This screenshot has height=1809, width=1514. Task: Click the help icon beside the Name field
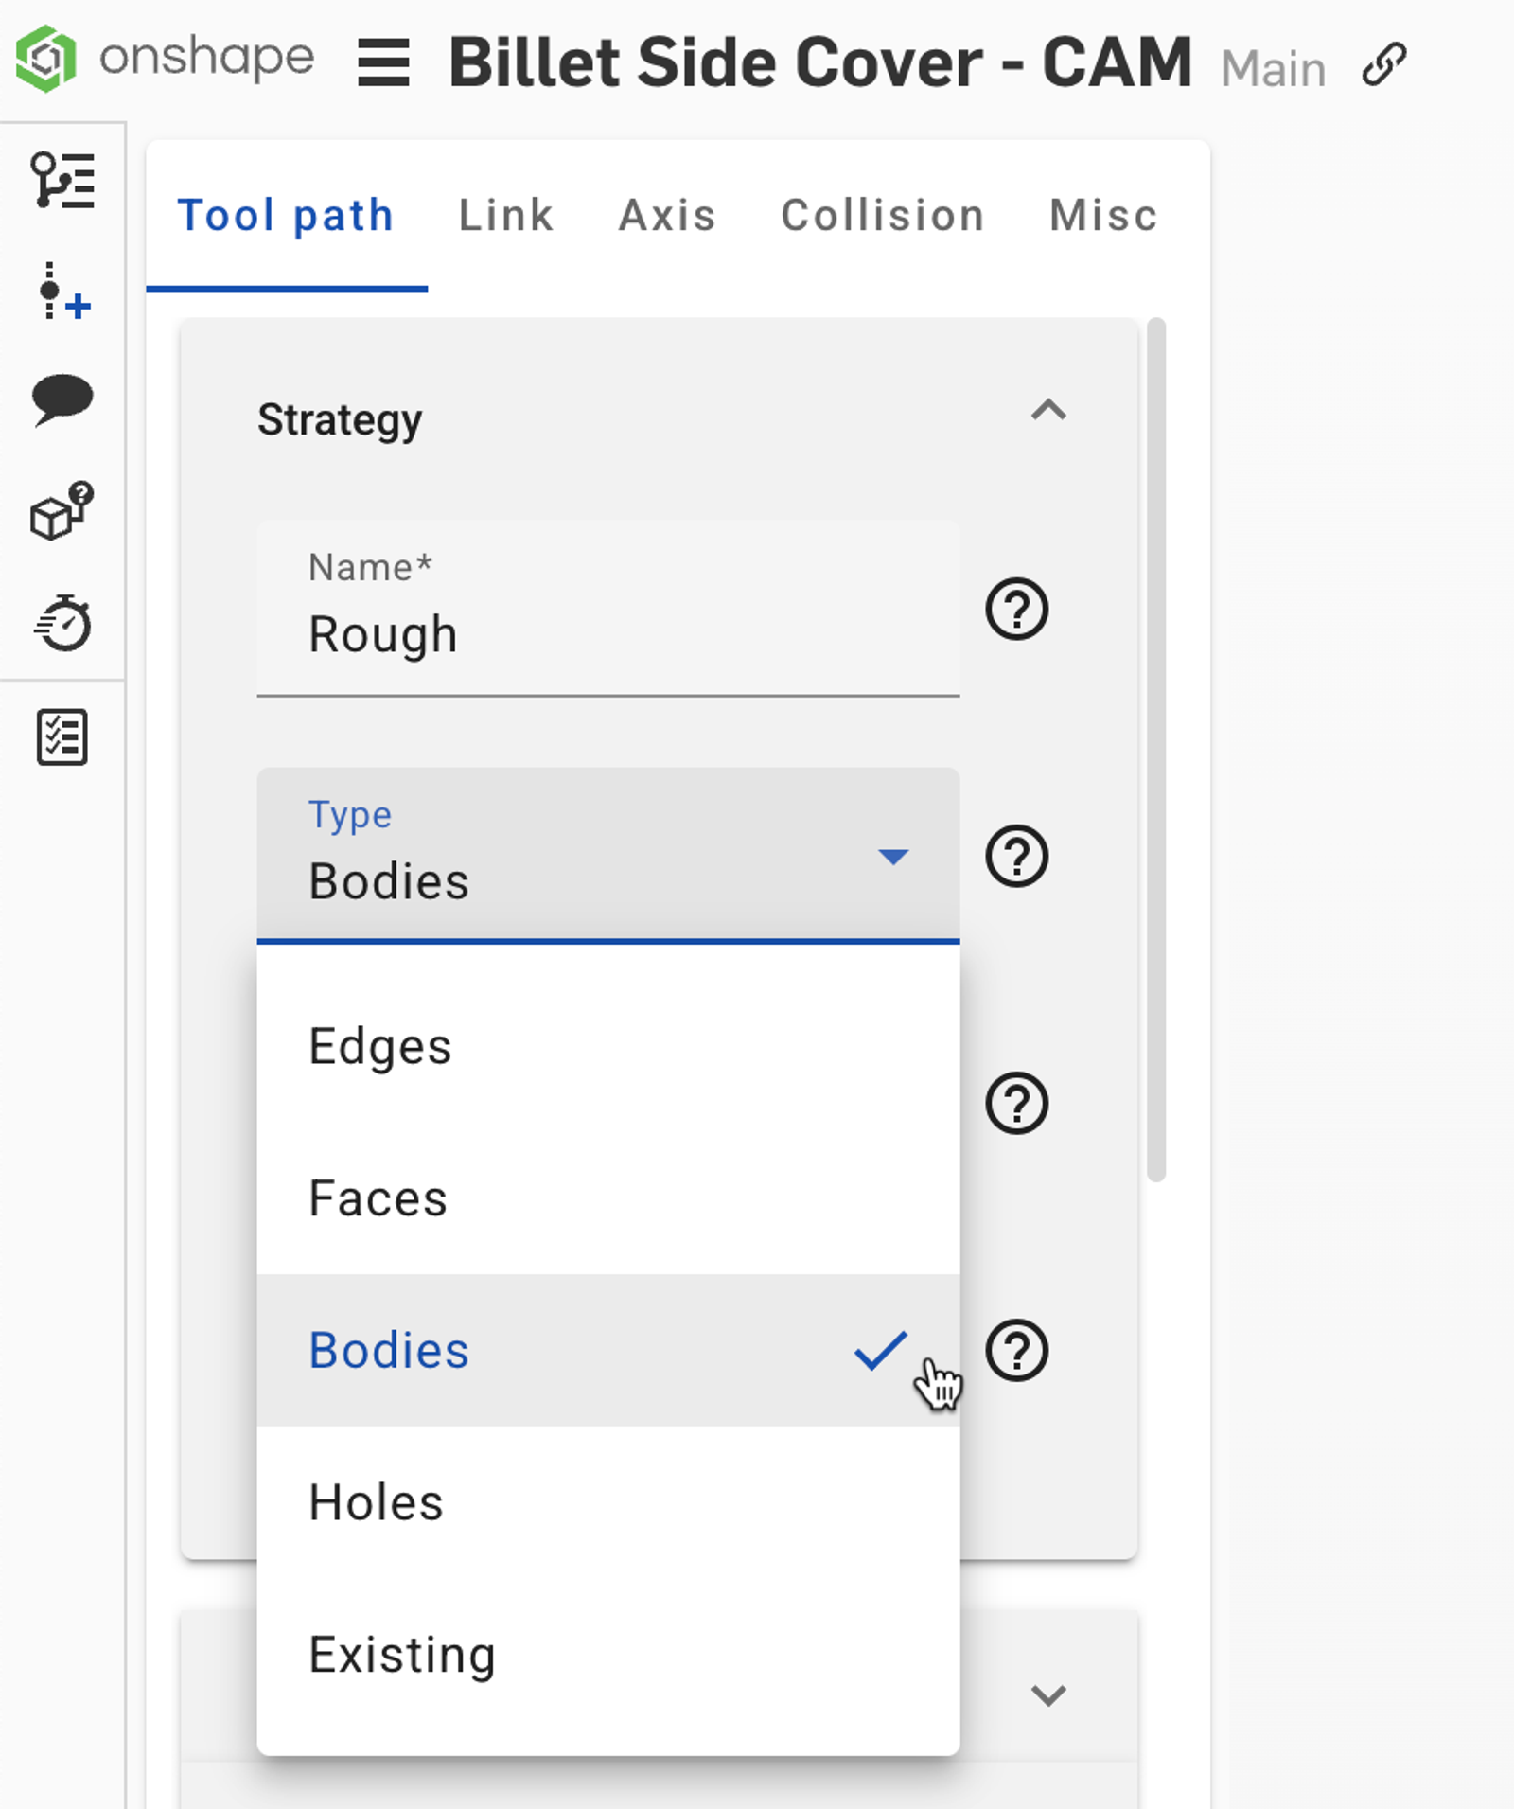(x=1018, y=609)
